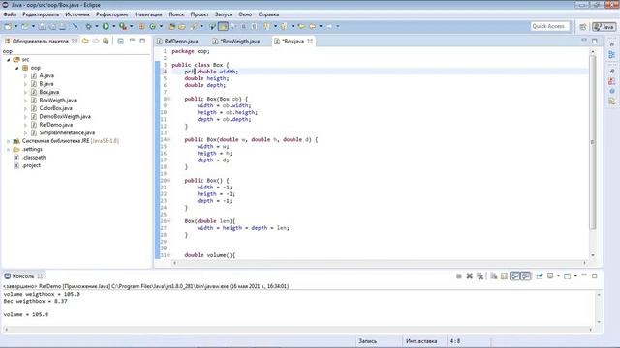Expand the A.java tree node
The height and width of the screenshot is (348, 620).
tap(26, 75)
